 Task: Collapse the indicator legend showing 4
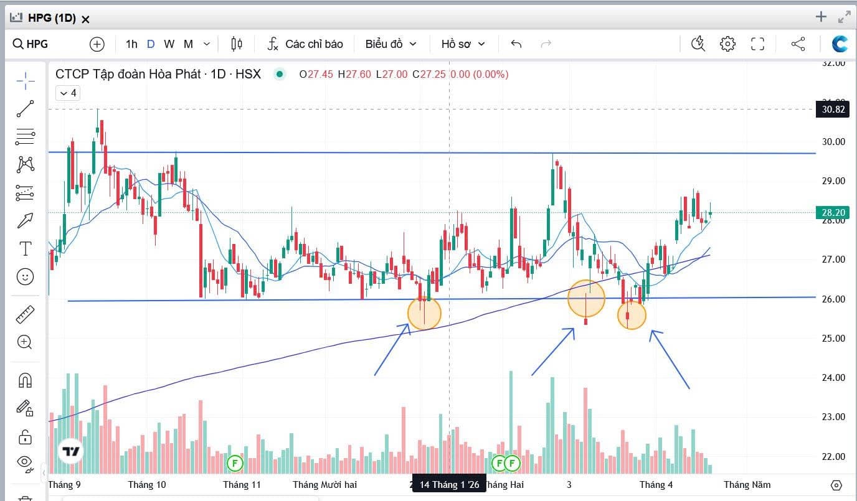pos(67,93)
